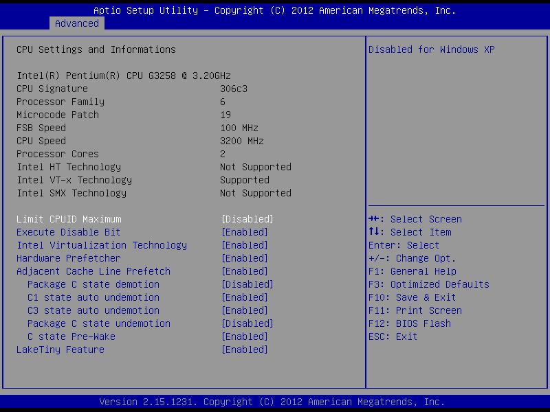
Task: Click the Processor Family label
Action: [60, 102]
